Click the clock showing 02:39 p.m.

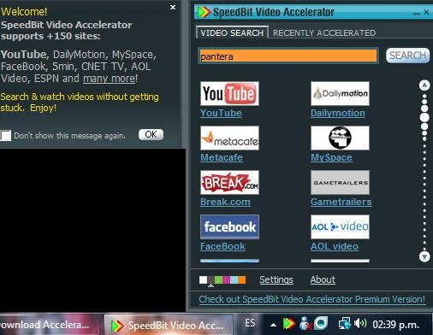click(396, 325)
